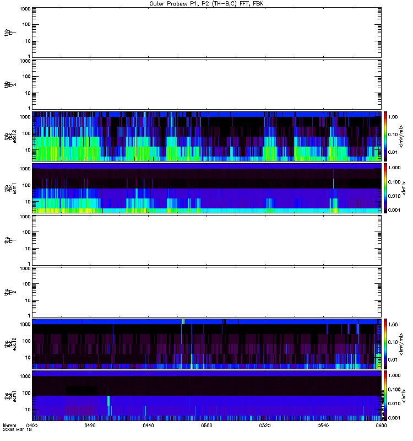The image size is (413, 441).
Task: Click the 0.10 value on thb edc12 color bar
Action: pyautogui.click(x=393, y=135)
